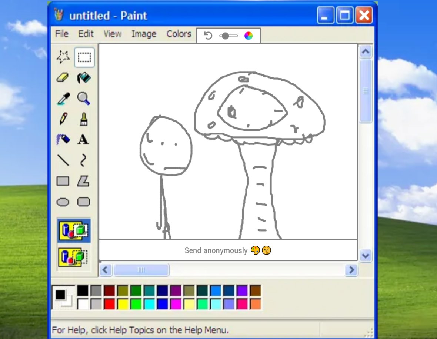The width and height of the screenshot is (437, 339).
Task: Pick the navy blue palette swatch
Action: click(x=163, y=290)
